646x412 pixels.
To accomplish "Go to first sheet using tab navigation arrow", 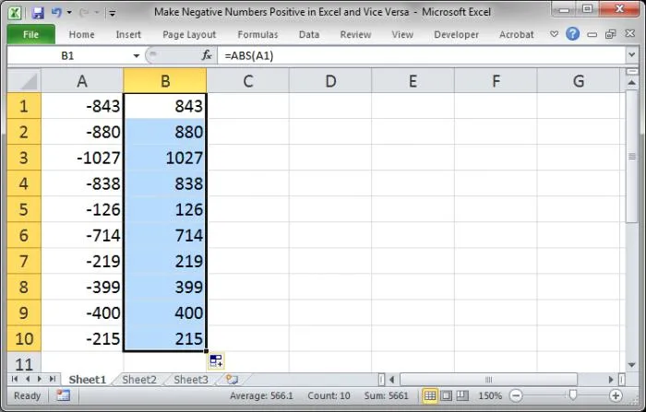I will click(15, 379).
